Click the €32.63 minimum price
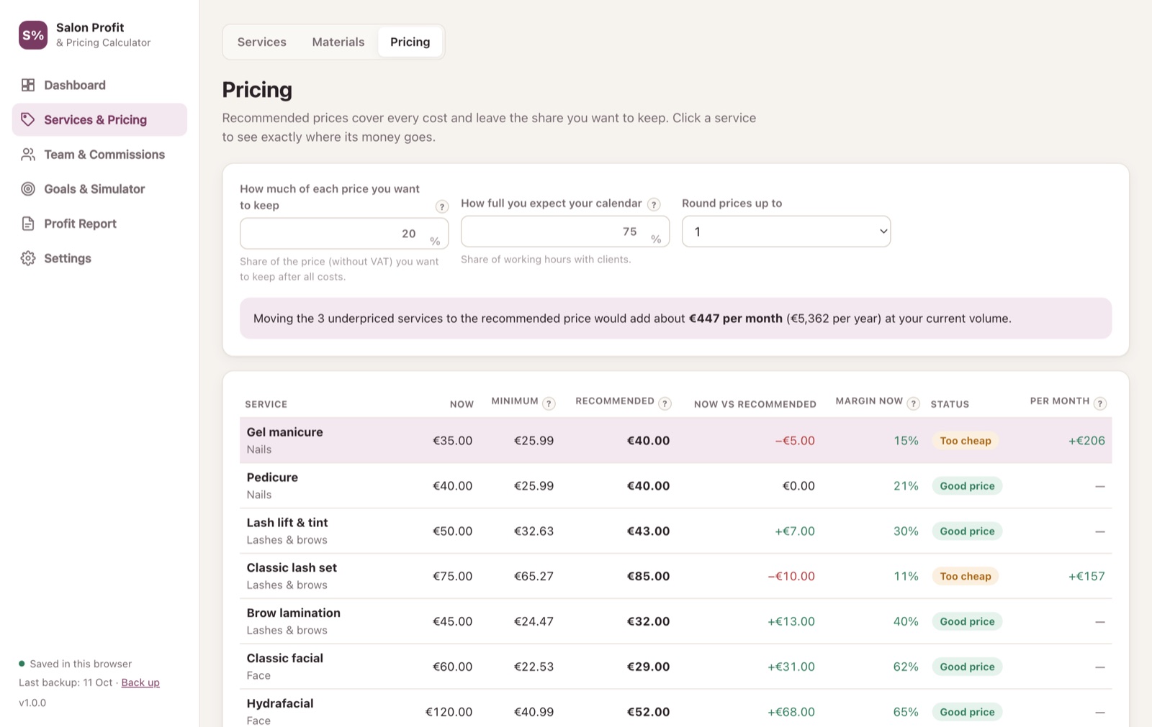The height and width of the screenshot is (727, 1152). tap(534, 531)
